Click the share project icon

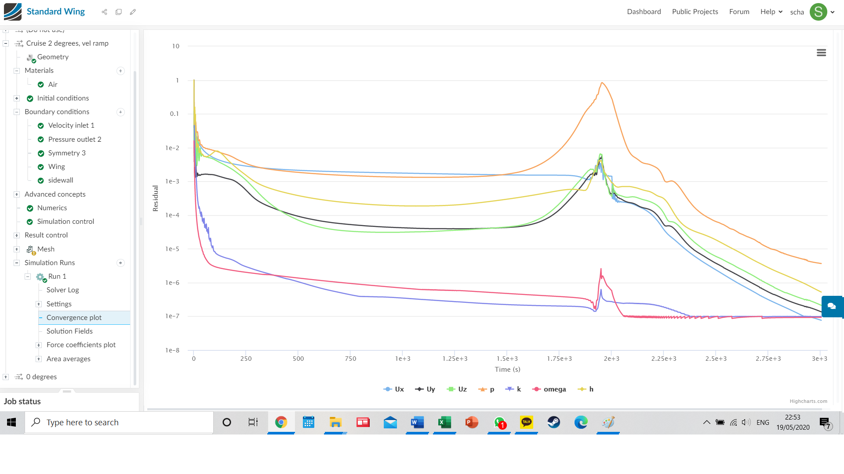[x=104, y=12]
